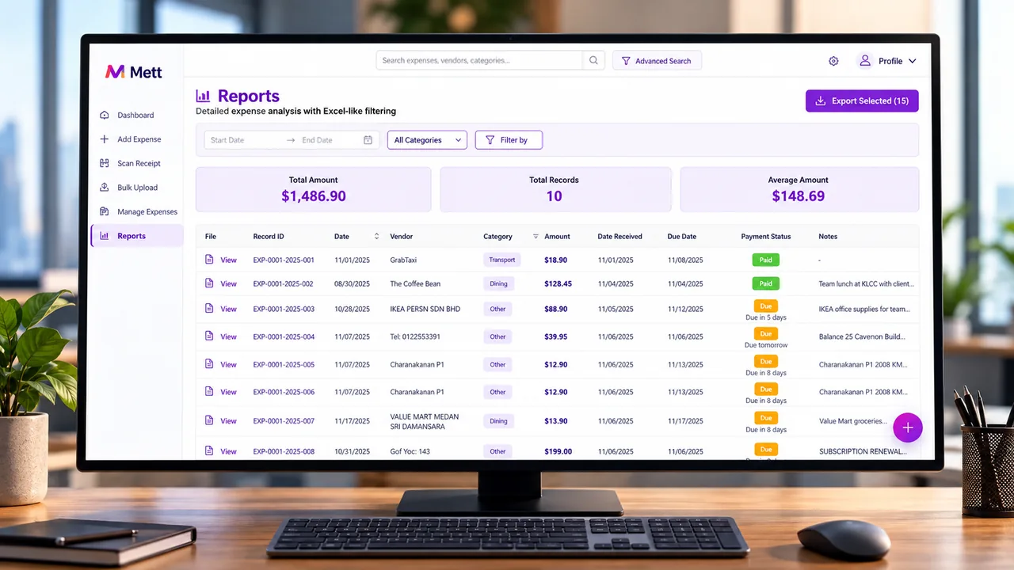1014x570 pixels.
Task: Click the Record ID column header
Action: pos(269,236)
